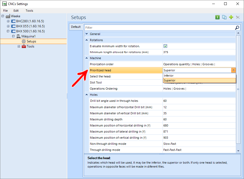Click the value 12 for horizontal Drill bit
This screenshot has height=179, width=244.
tap(165, 107)
